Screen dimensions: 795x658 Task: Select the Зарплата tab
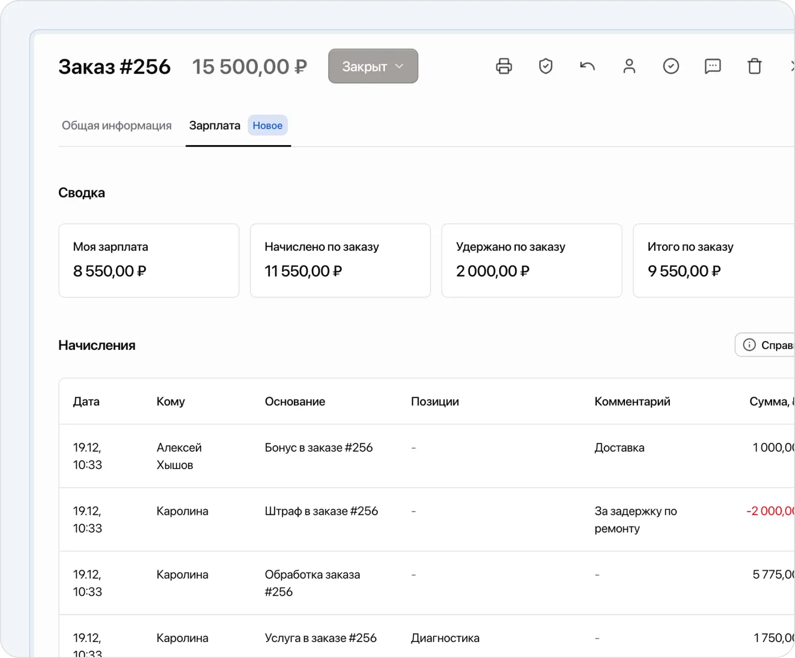tap(214, 125)
